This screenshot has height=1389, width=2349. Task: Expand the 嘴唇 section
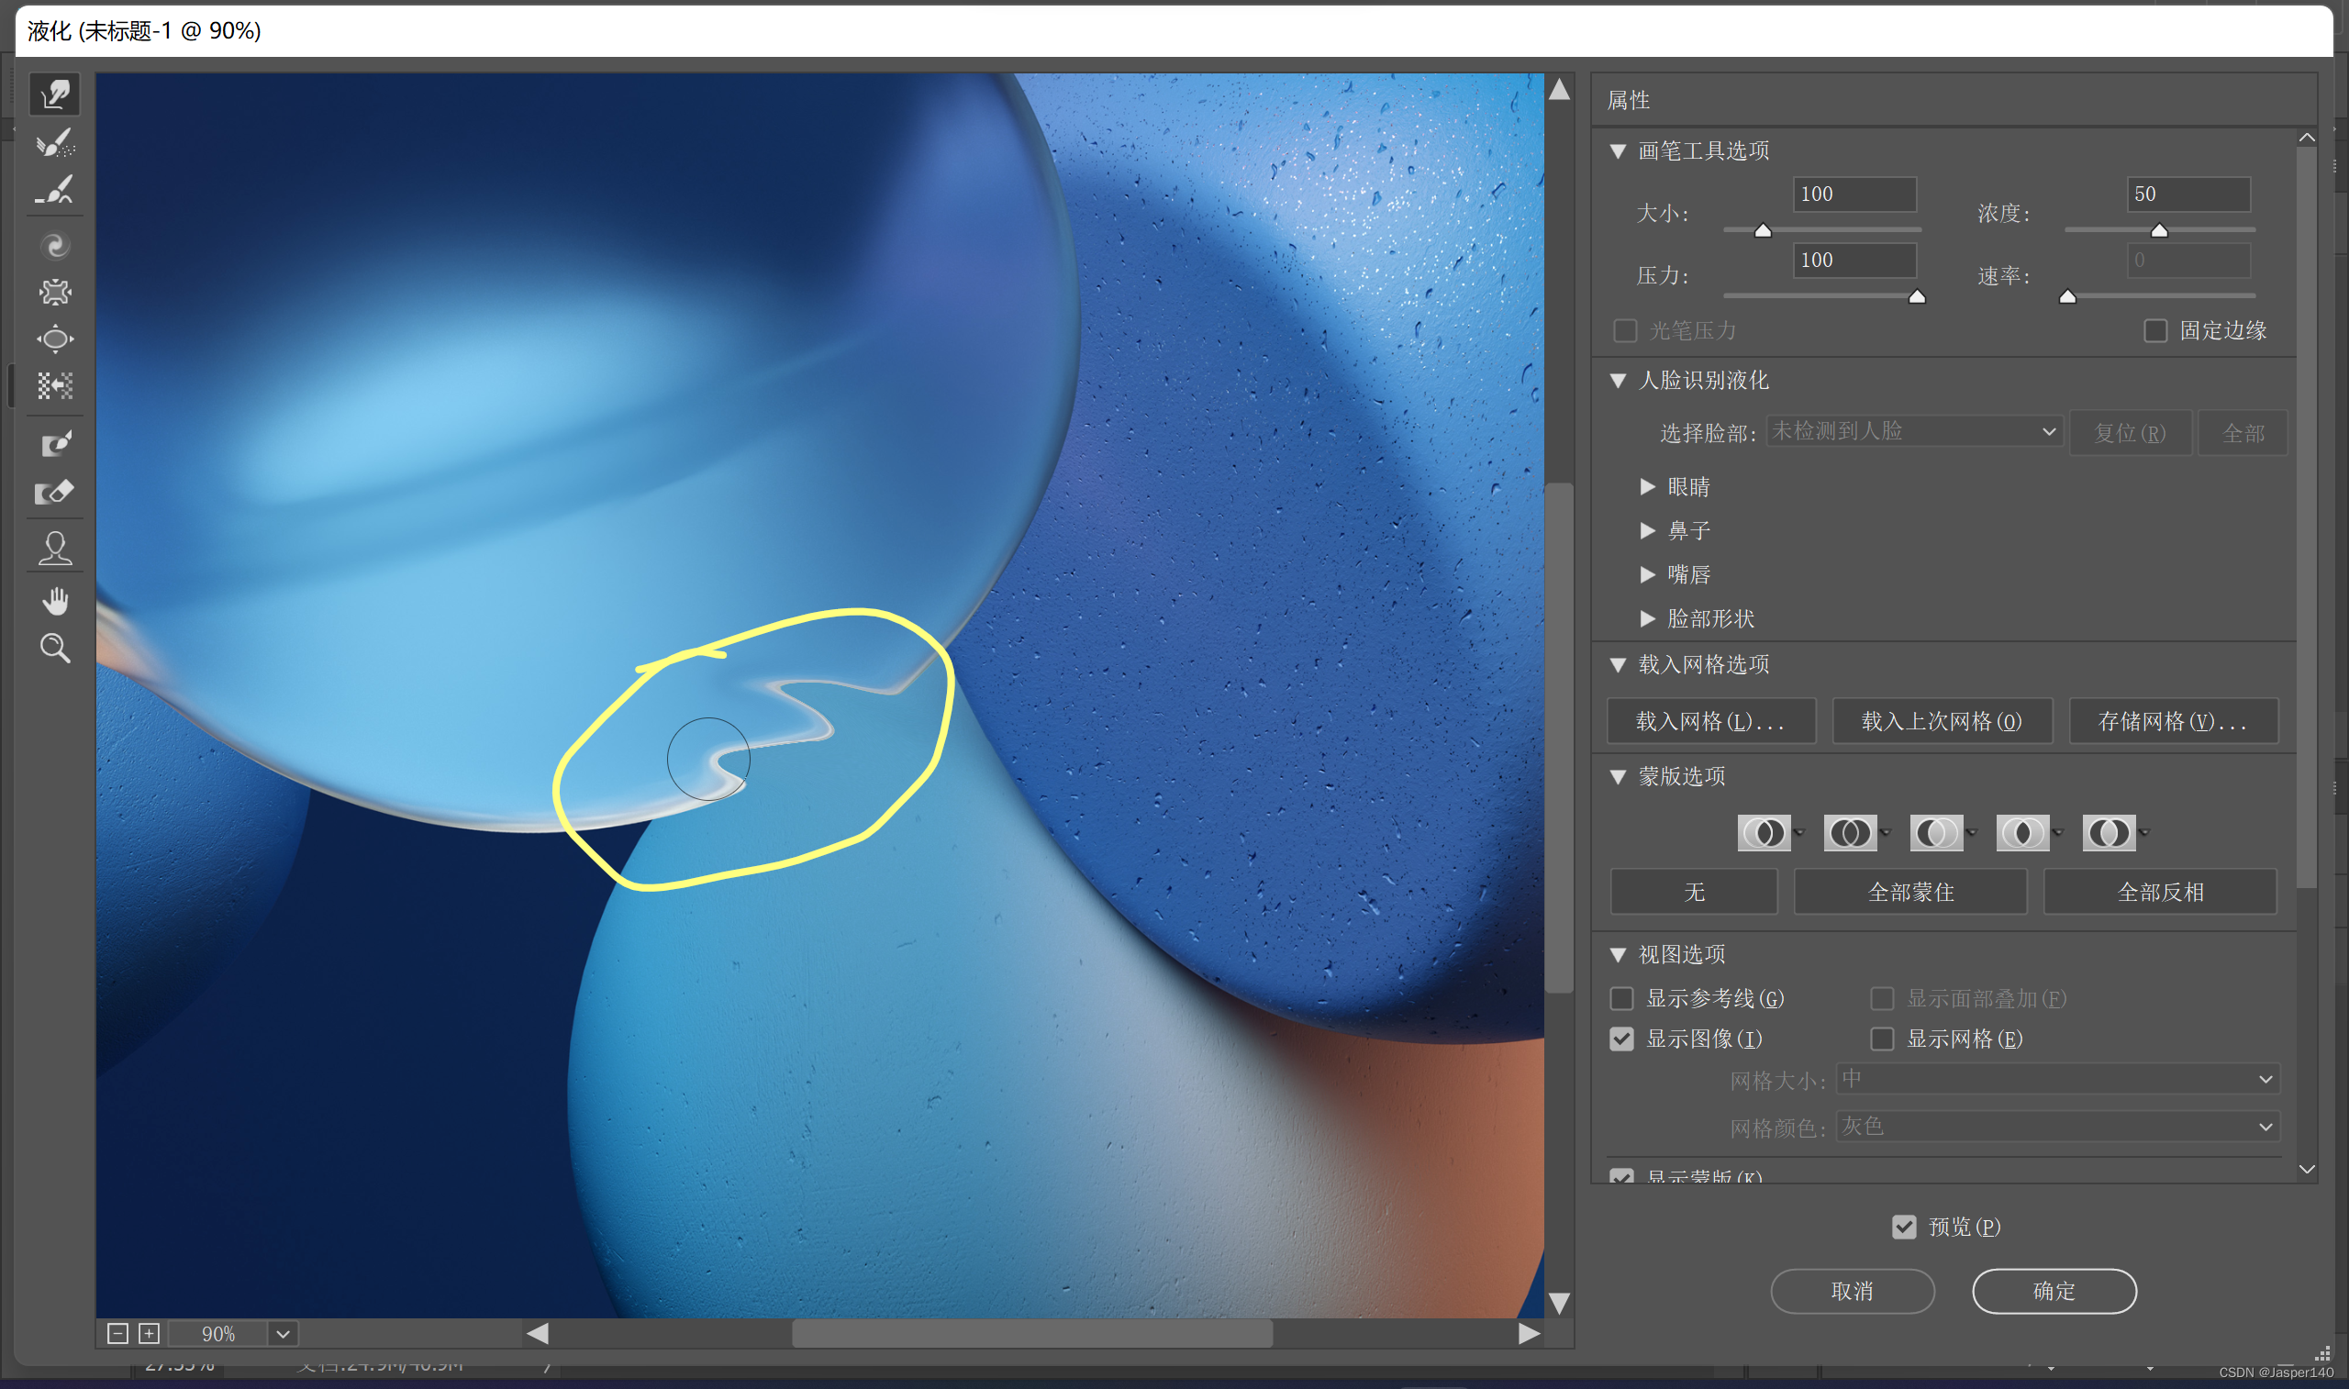click(1648, 574)
